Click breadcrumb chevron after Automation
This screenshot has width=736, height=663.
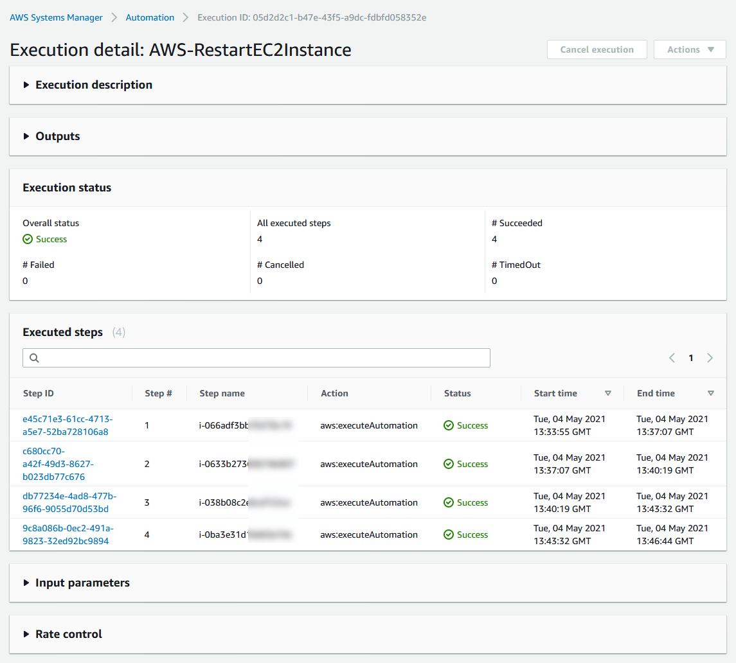click(186, 17)
